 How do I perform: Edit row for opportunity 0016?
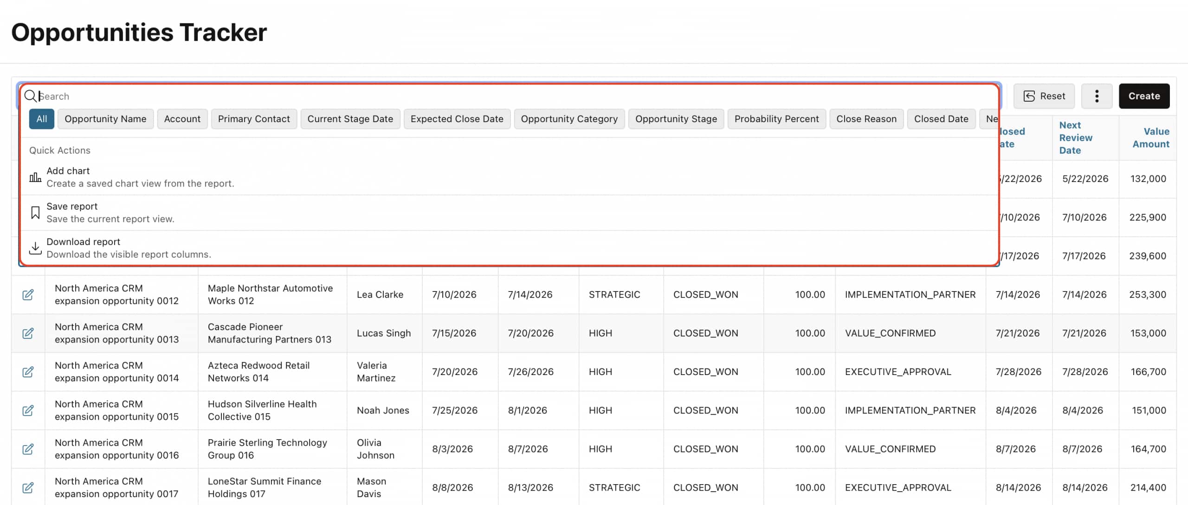pos(28,449)
